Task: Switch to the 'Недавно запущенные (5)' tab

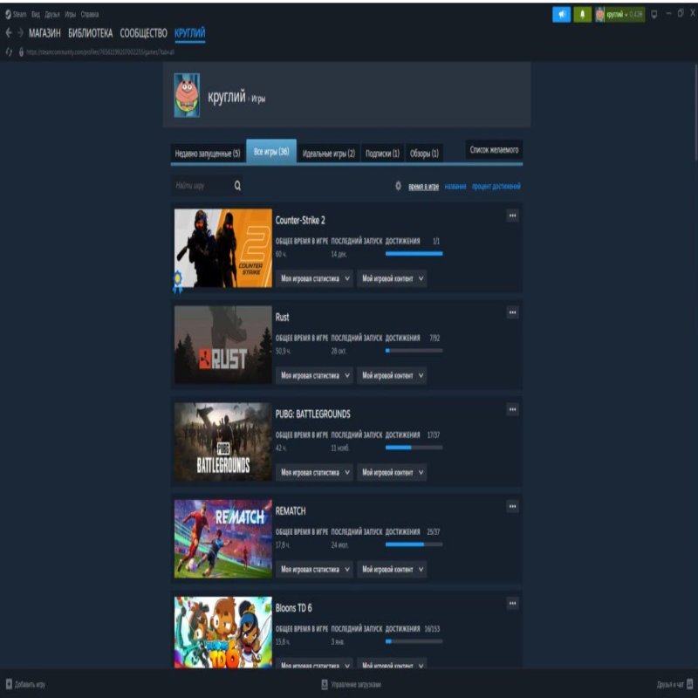Action: click(x=208, y=153)
